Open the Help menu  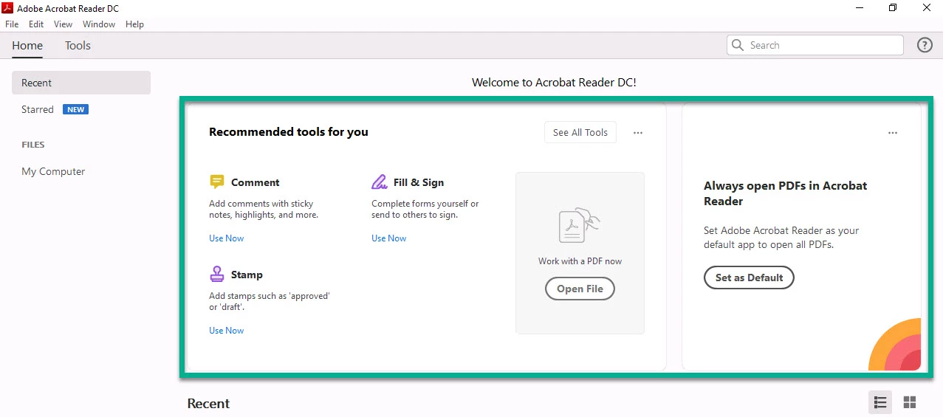coord(134,24)
